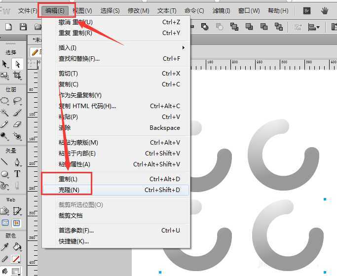The width and height of the screenshot is (337, 276).
Task: Select the Scale tool
Action: coord(4,76)
